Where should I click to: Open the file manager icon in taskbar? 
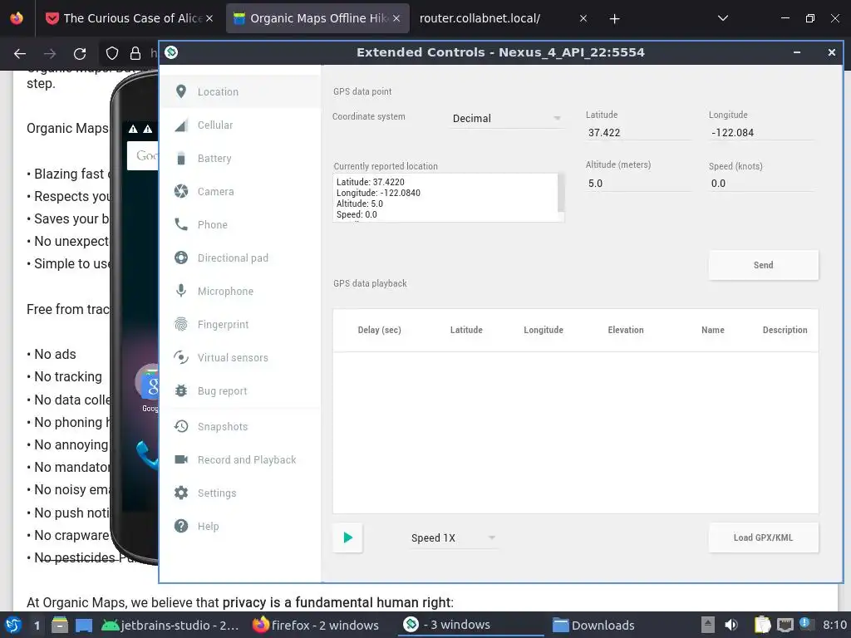(x=60, y=625)
